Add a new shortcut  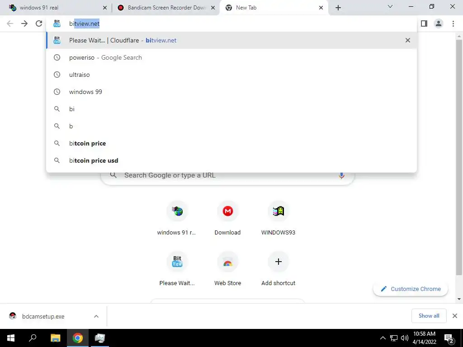tap(278, 269)
